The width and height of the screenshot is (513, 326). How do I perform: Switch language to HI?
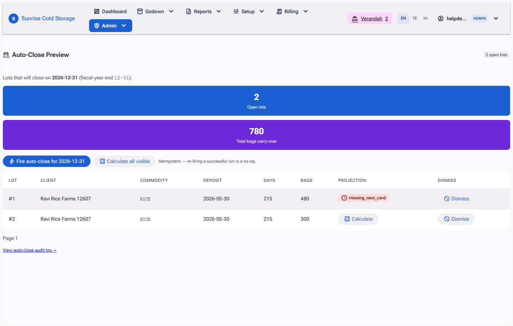pyautogui.click(x=425, y=19)
